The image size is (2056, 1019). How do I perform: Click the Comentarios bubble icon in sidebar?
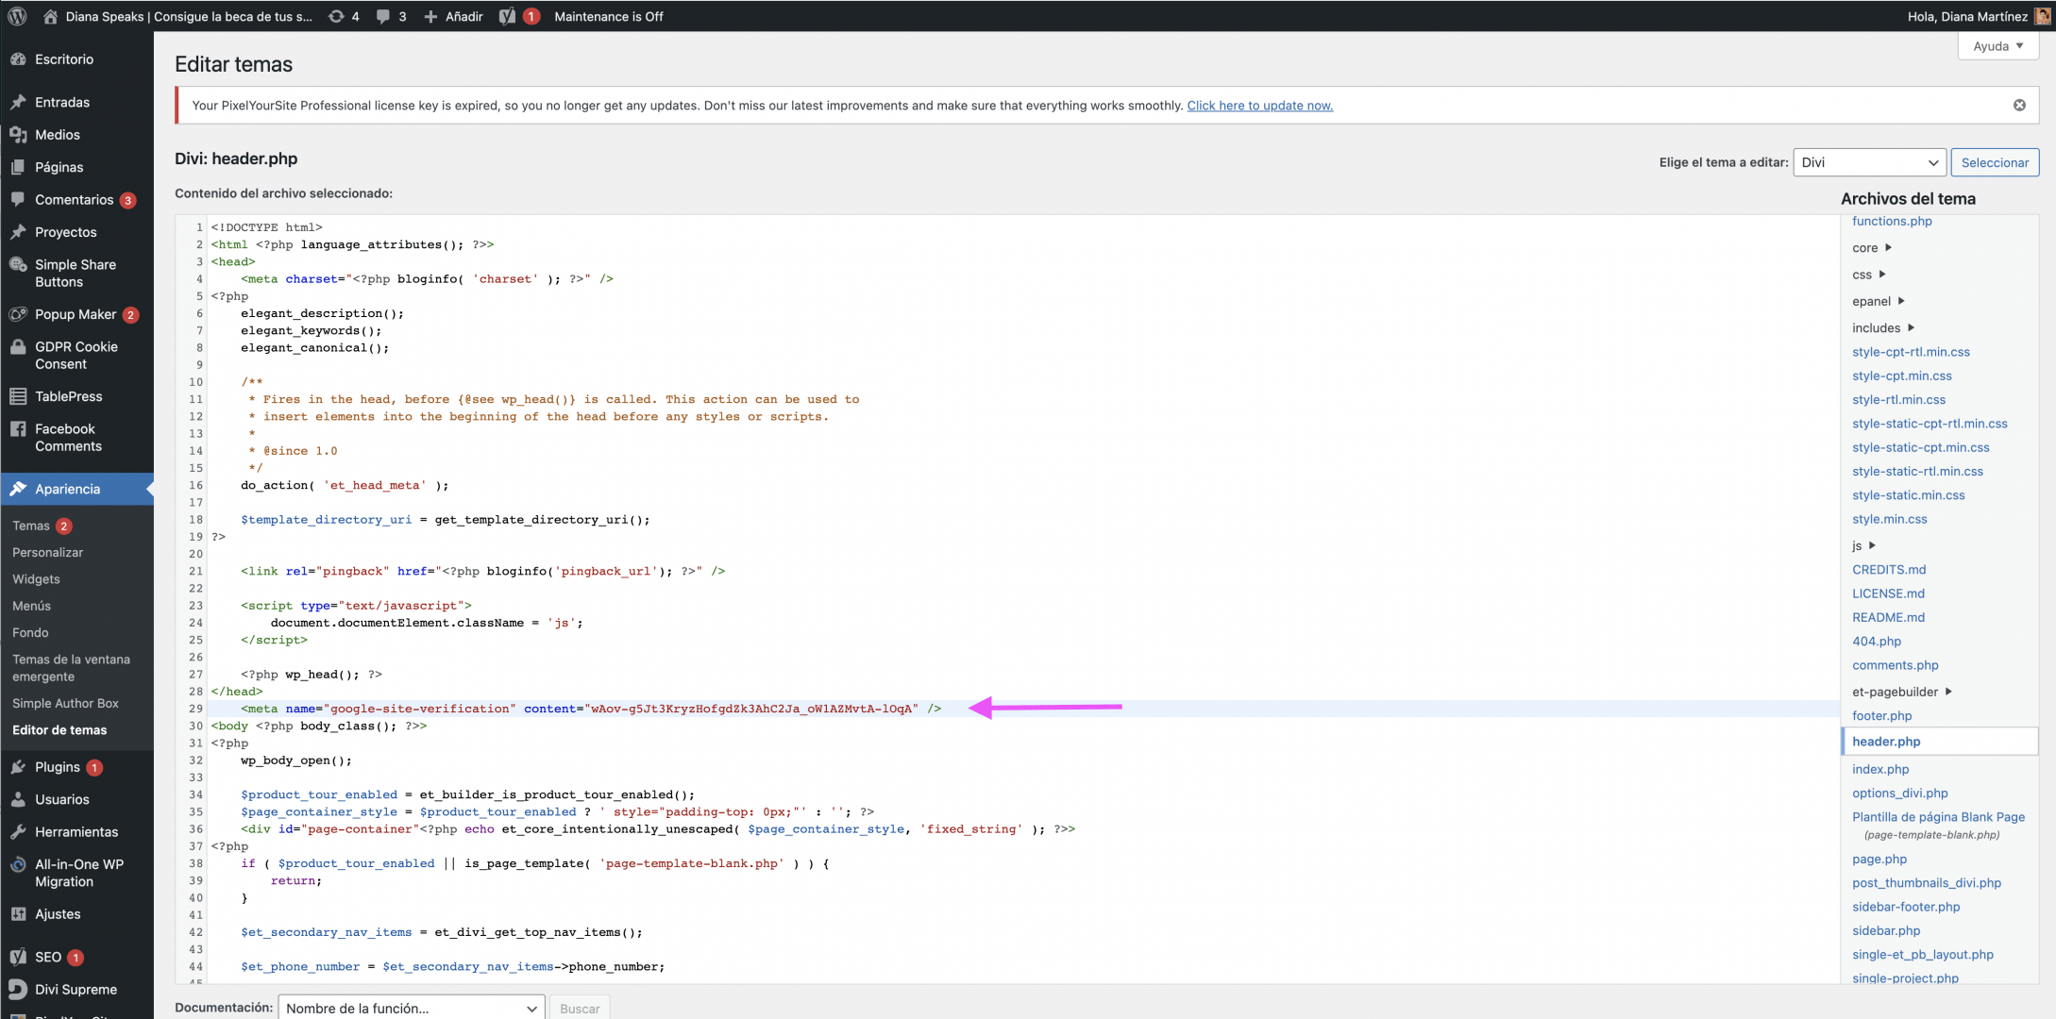[18, 199]
